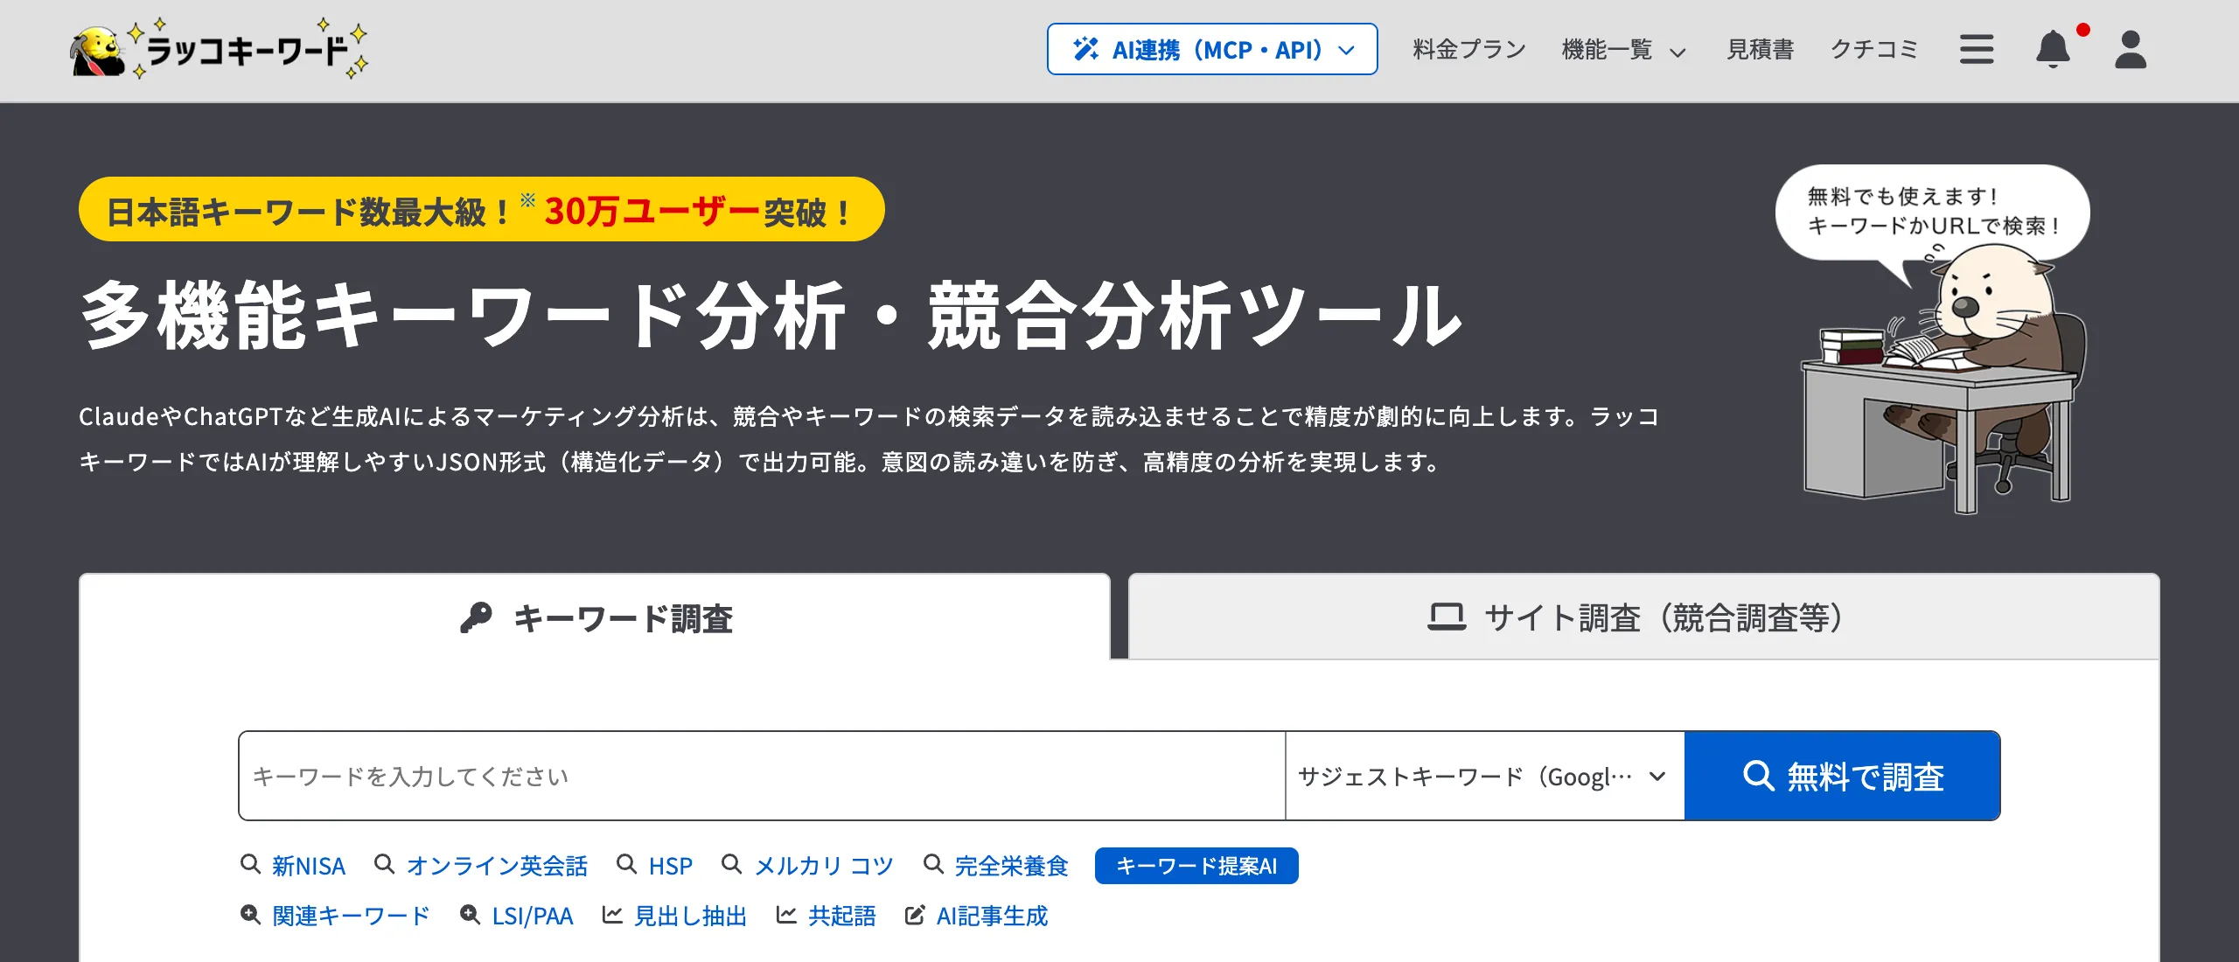Click the 無料で調査 search button
The height and width of the screenshot is (962, 2239).
click(x=1842, y=776)
